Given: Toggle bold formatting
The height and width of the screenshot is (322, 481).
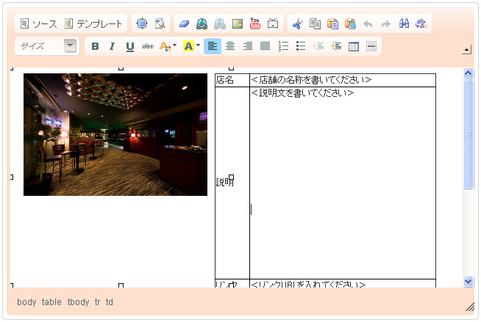Looking at the screenshot, I should [x=95, y=46].
